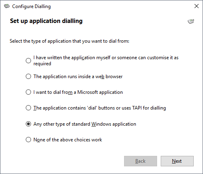Click the phone icon in the title bar
Viewport: 203px width, 174px height.
(x=7, y=6)
